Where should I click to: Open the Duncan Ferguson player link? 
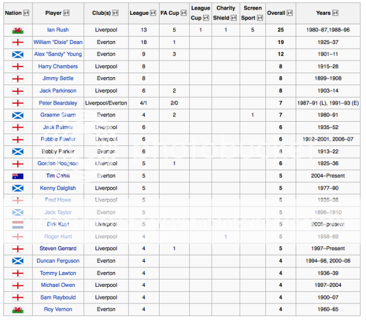58,261
